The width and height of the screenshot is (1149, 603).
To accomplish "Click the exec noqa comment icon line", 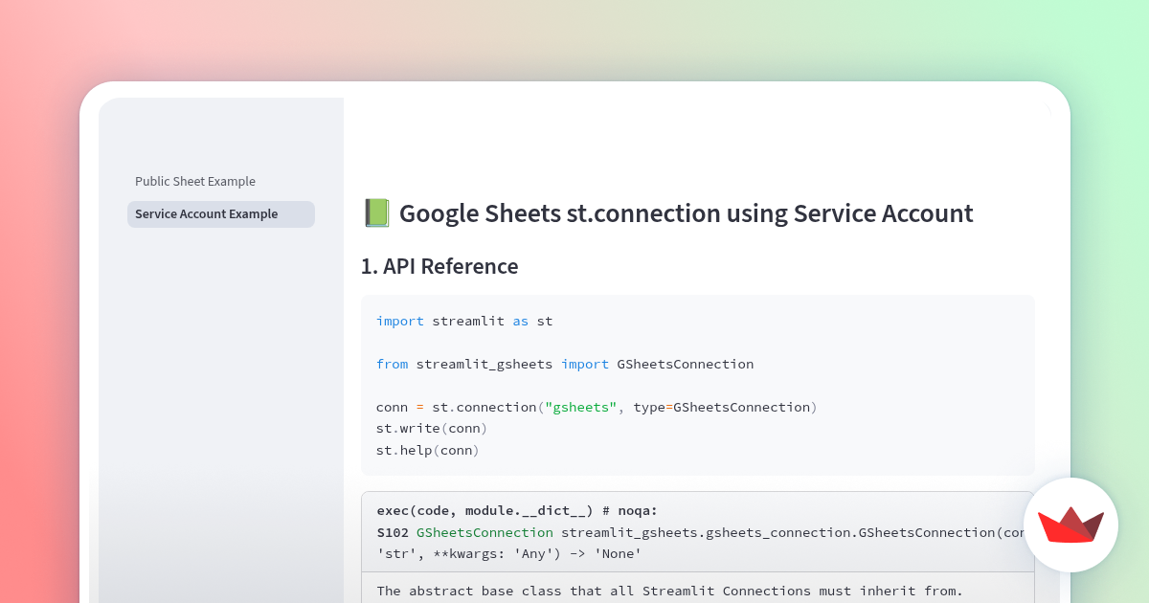I will (x=517, y=510).
